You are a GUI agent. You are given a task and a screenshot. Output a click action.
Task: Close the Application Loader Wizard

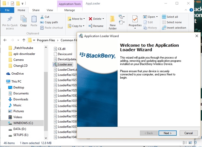tap(197, 36)
